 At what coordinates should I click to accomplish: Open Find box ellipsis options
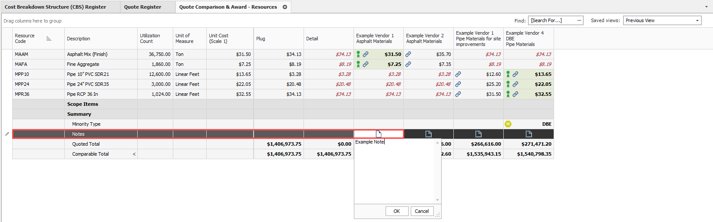click(x=579, y=20)
